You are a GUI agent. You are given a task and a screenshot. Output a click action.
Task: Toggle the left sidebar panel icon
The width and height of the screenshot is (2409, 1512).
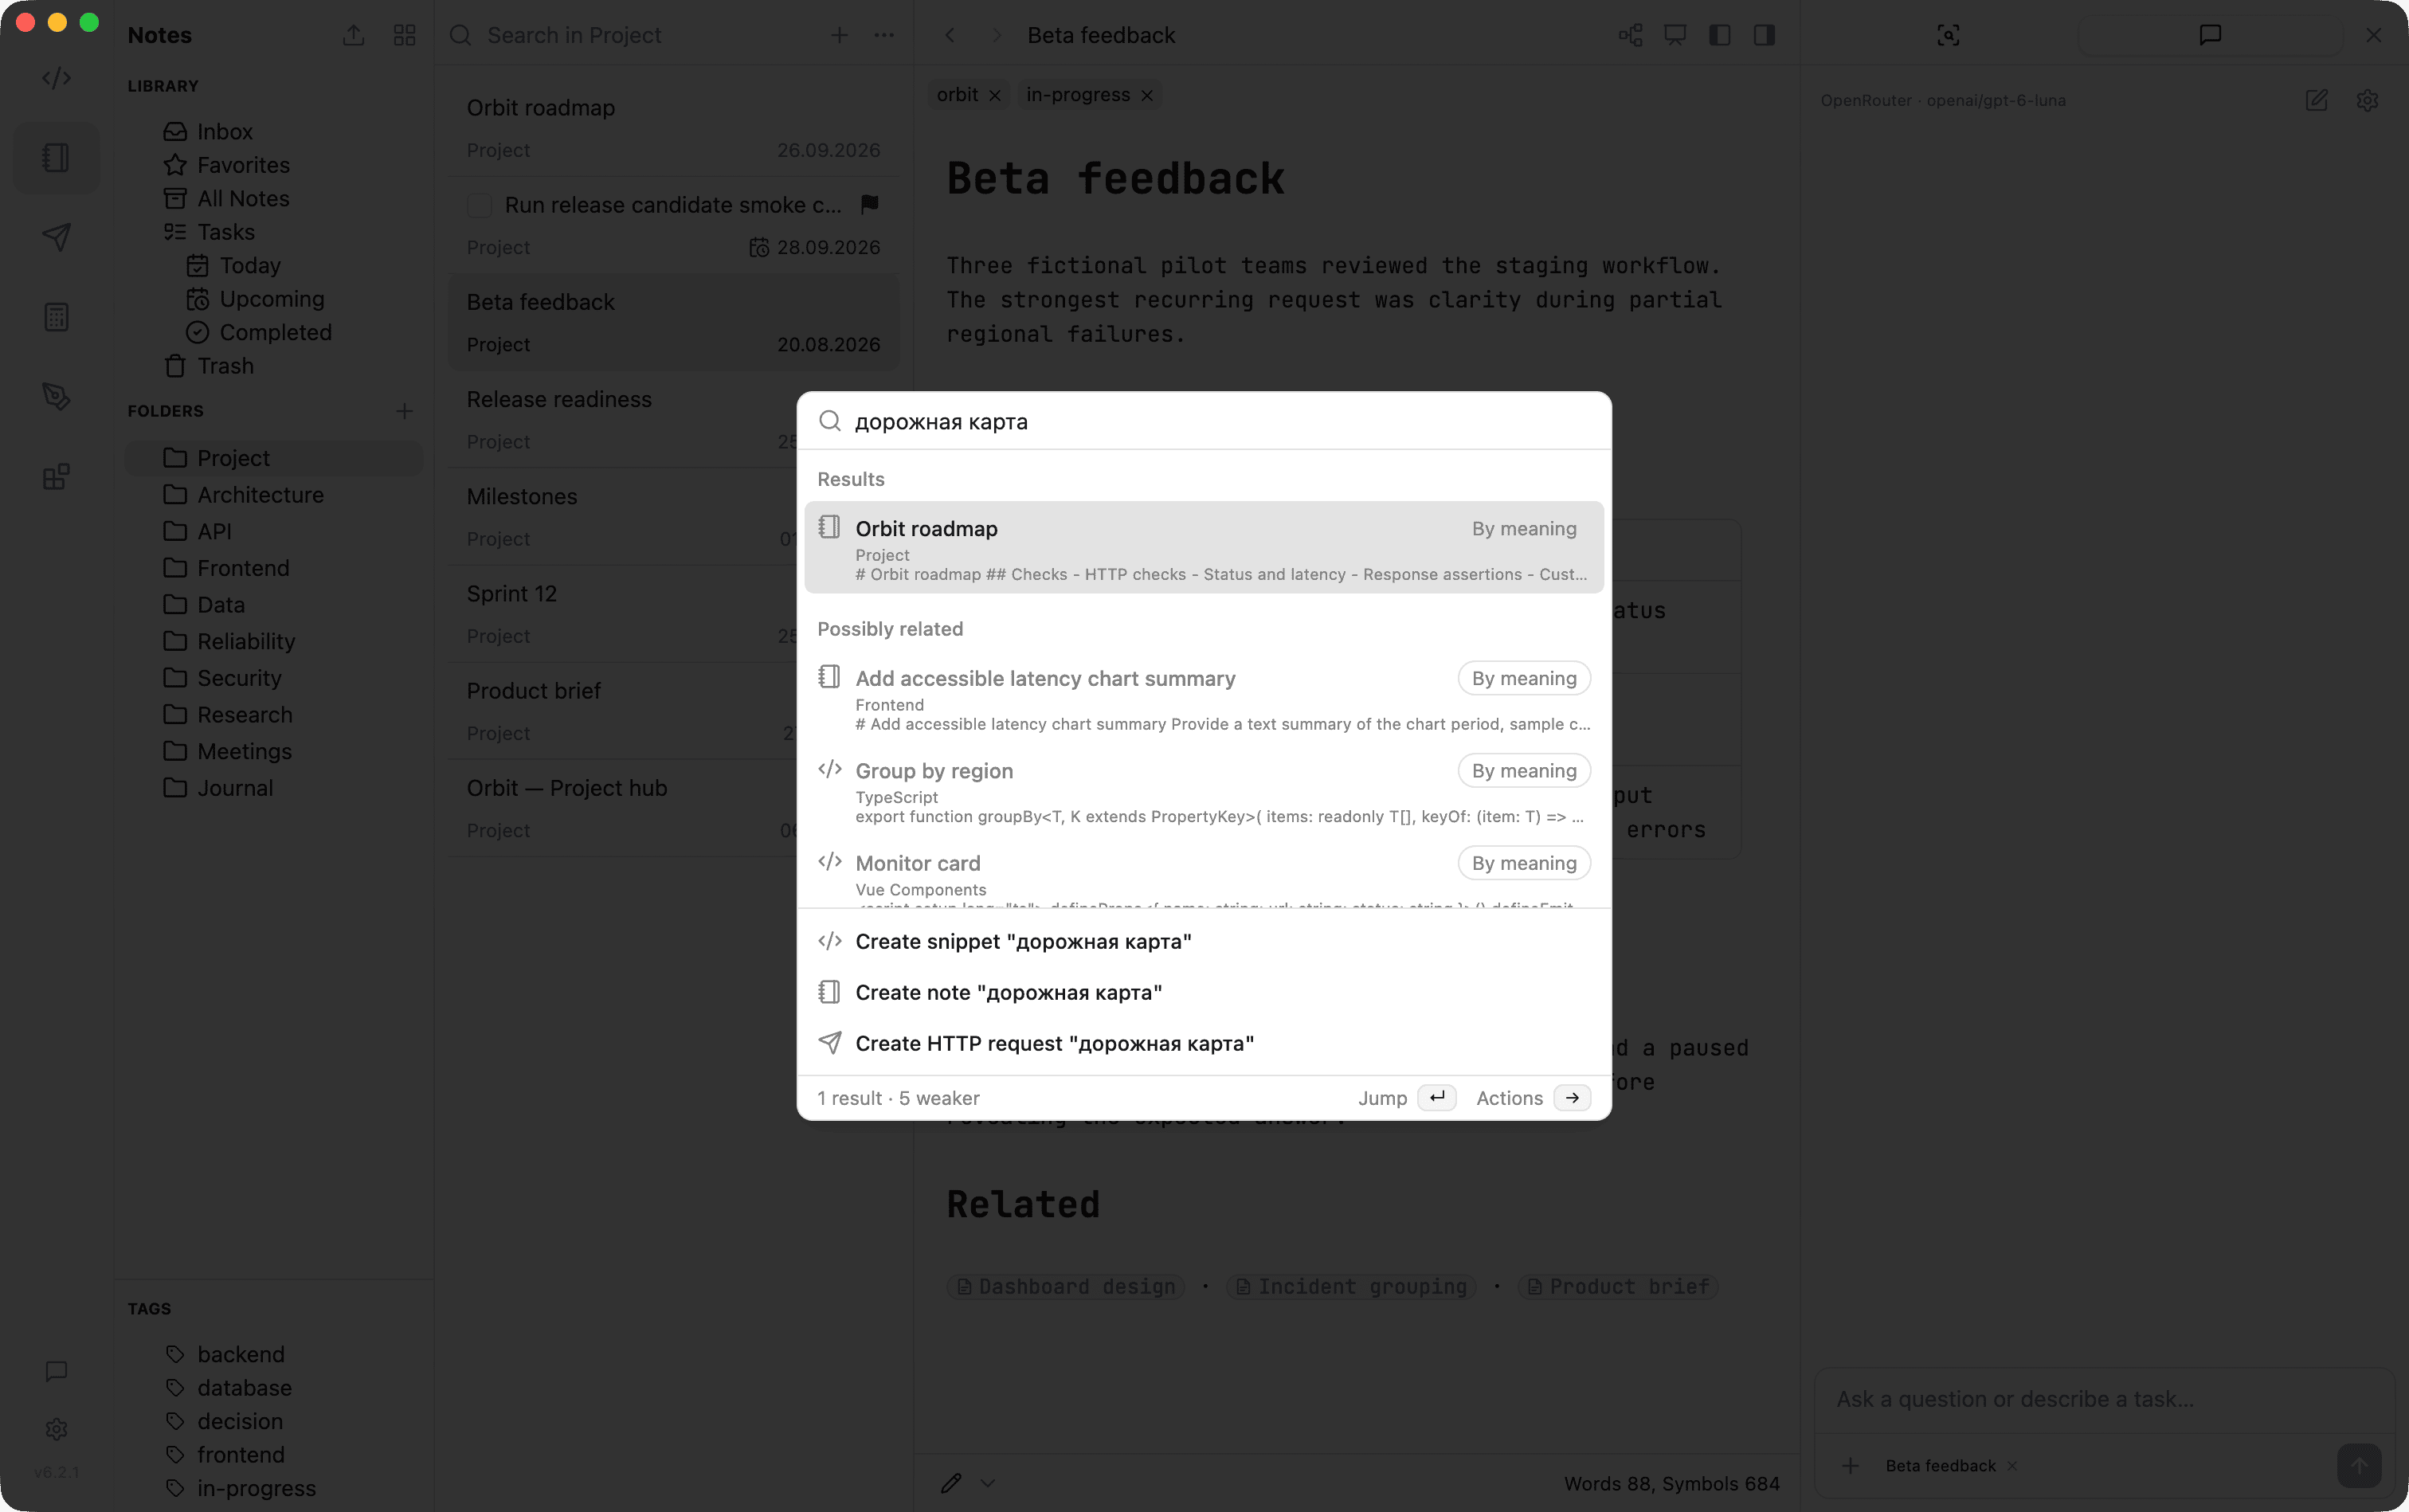coord(1720,35)
